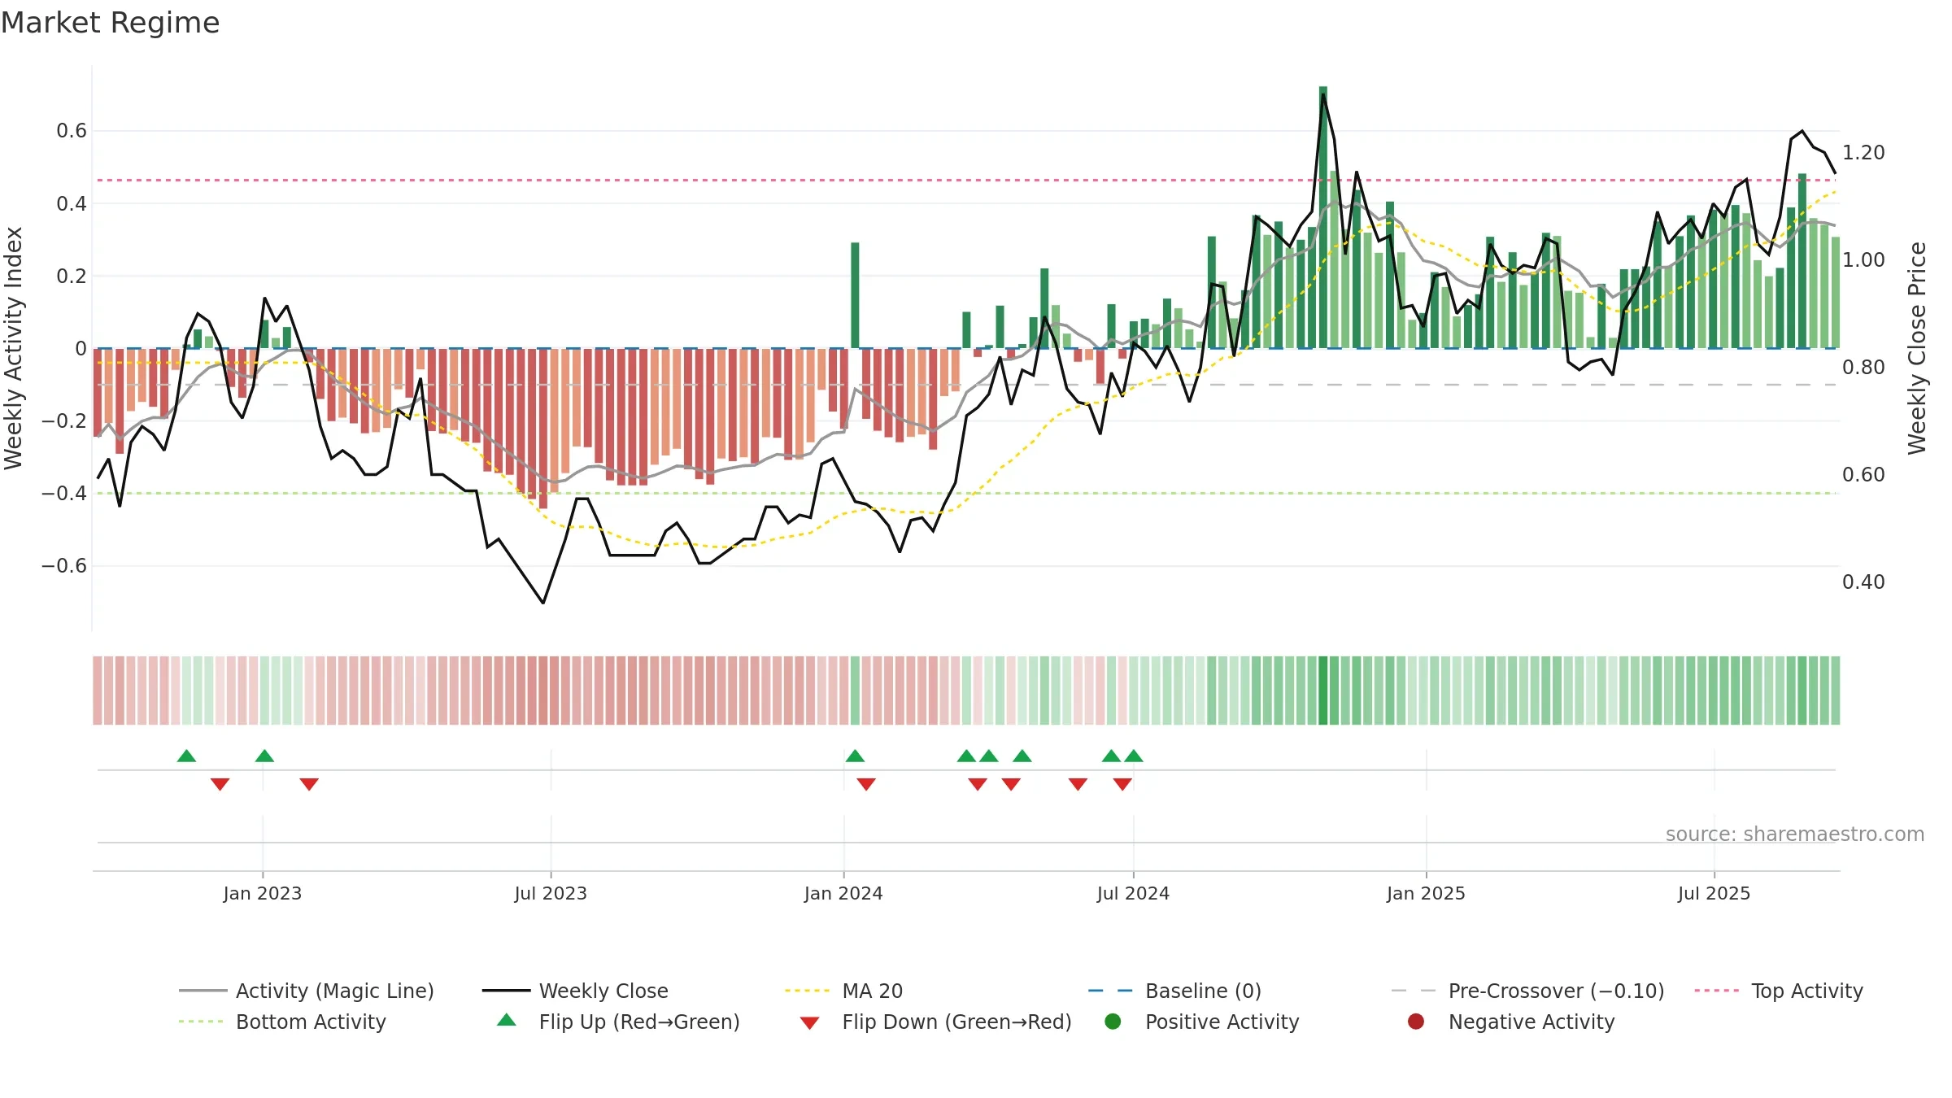The image size is (1952, 1098).
Task: Click the 1.00 tick on the right price axis
Action: [1863, 259]
